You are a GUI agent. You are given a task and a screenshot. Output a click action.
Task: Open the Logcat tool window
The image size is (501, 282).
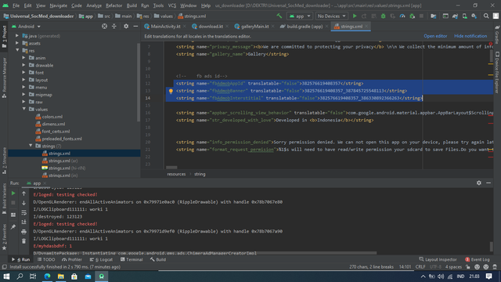point(101,259)
